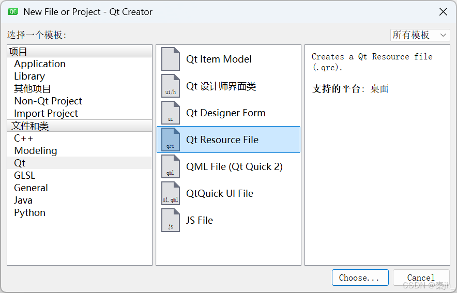This screenshot has height=293, width=457.
Task: Choose JS File template label
Action: [x=200, y=220]
